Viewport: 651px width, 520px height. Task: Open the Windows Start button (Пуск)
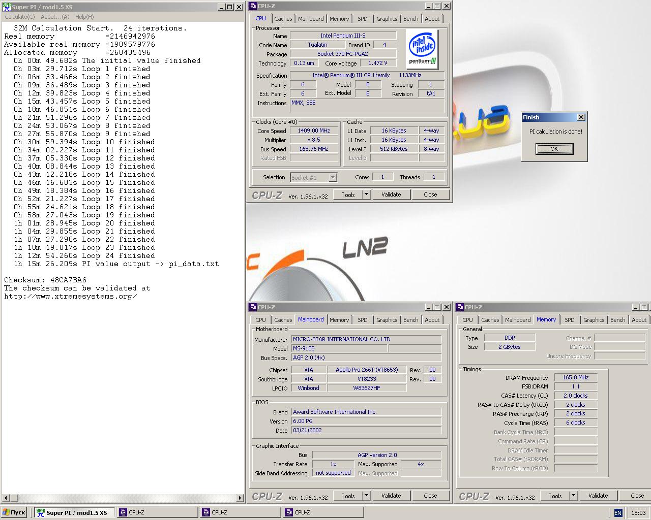coord(14,512)
